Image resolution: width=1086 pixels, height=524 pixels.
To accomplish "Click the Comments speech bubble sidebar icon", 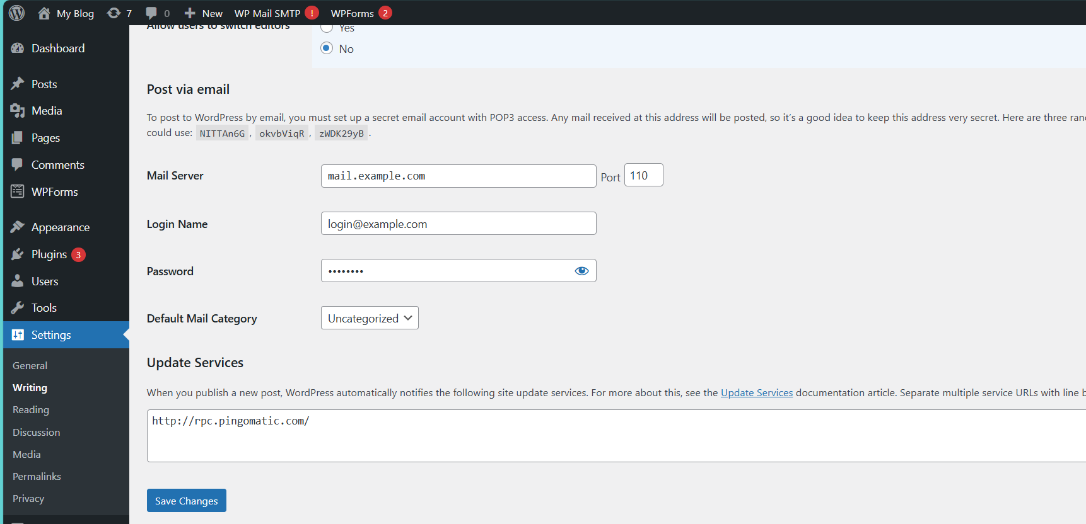I will 18,164.
